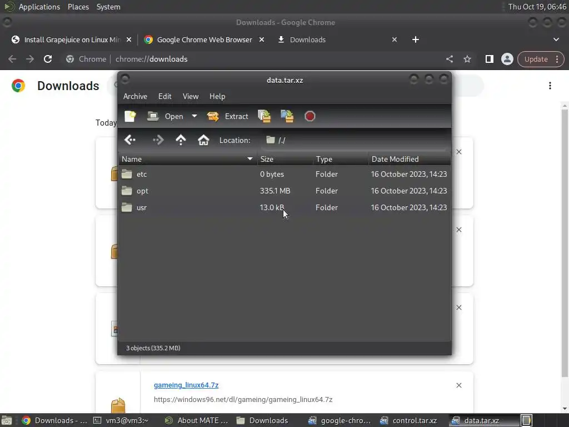Sort by Type column header
569x427 pixels.
[x=341, y=159]
